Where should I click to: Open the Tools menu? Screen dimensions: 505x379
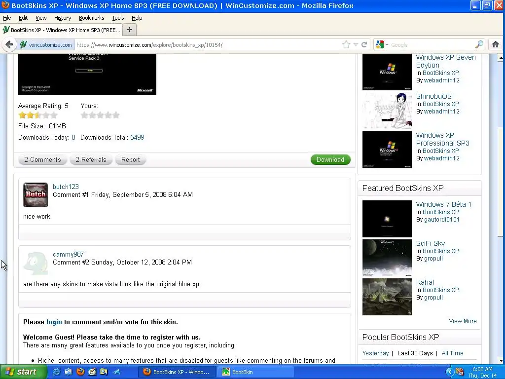118,18
